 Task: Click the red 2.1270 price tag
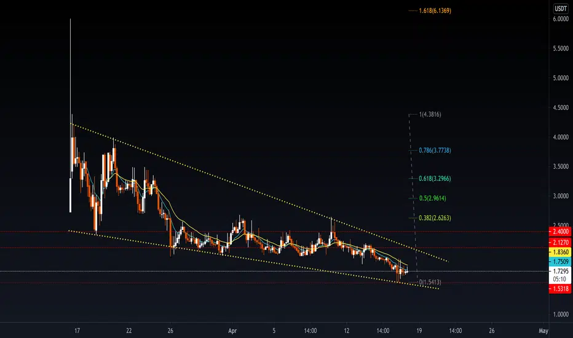tap(560, 242)
